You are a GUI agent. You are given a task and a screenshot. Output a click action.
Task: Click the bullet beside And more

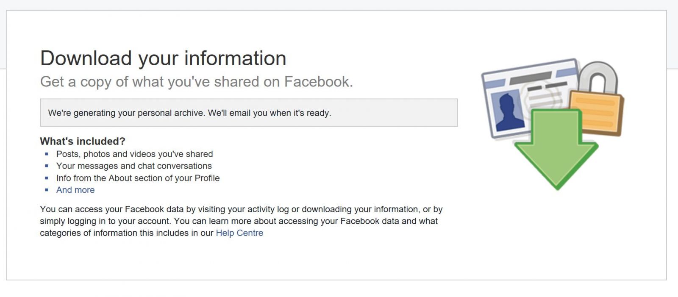click(47, 190)
